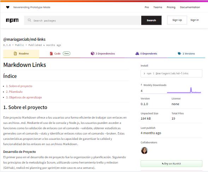Click the Search button
This screenshot has width=208, height=172.
point(151,20)
